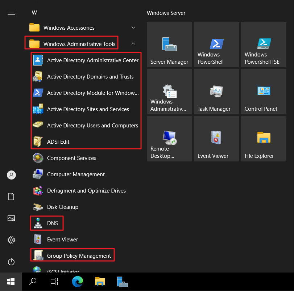Launch Remote Desktop Connection tile
Viewport: 294px width, 291px height.
point(170,139)
